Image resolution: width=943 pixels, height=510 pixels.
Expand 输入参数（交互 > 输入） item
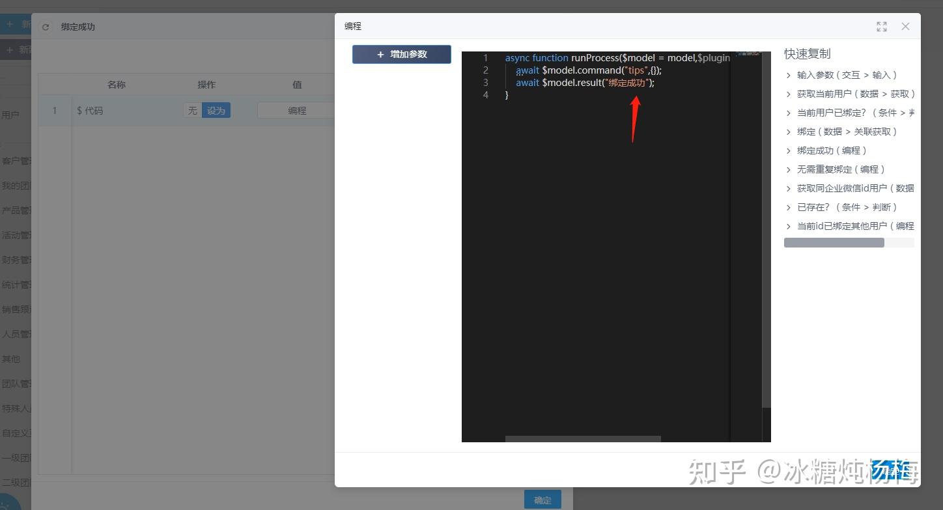coord(789,76)
